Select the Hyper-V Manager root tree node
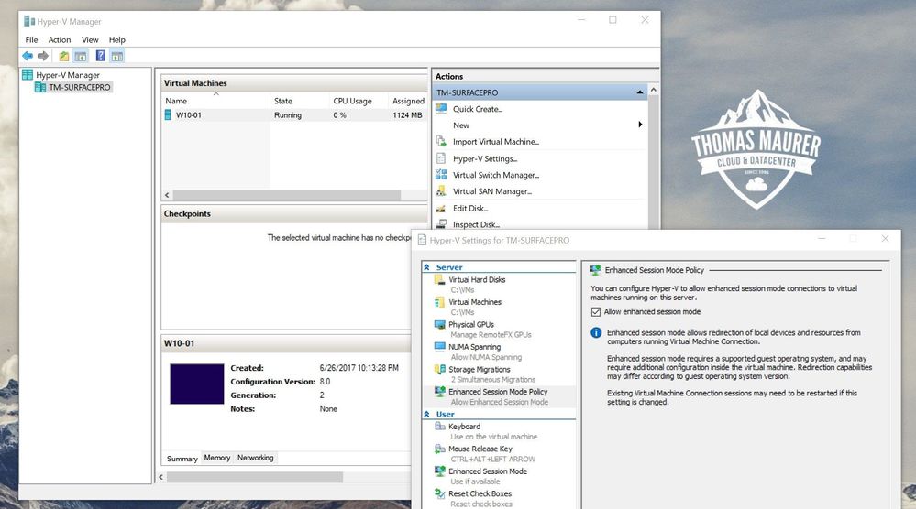This screenshot has width=916, height=509. [67, 75]
